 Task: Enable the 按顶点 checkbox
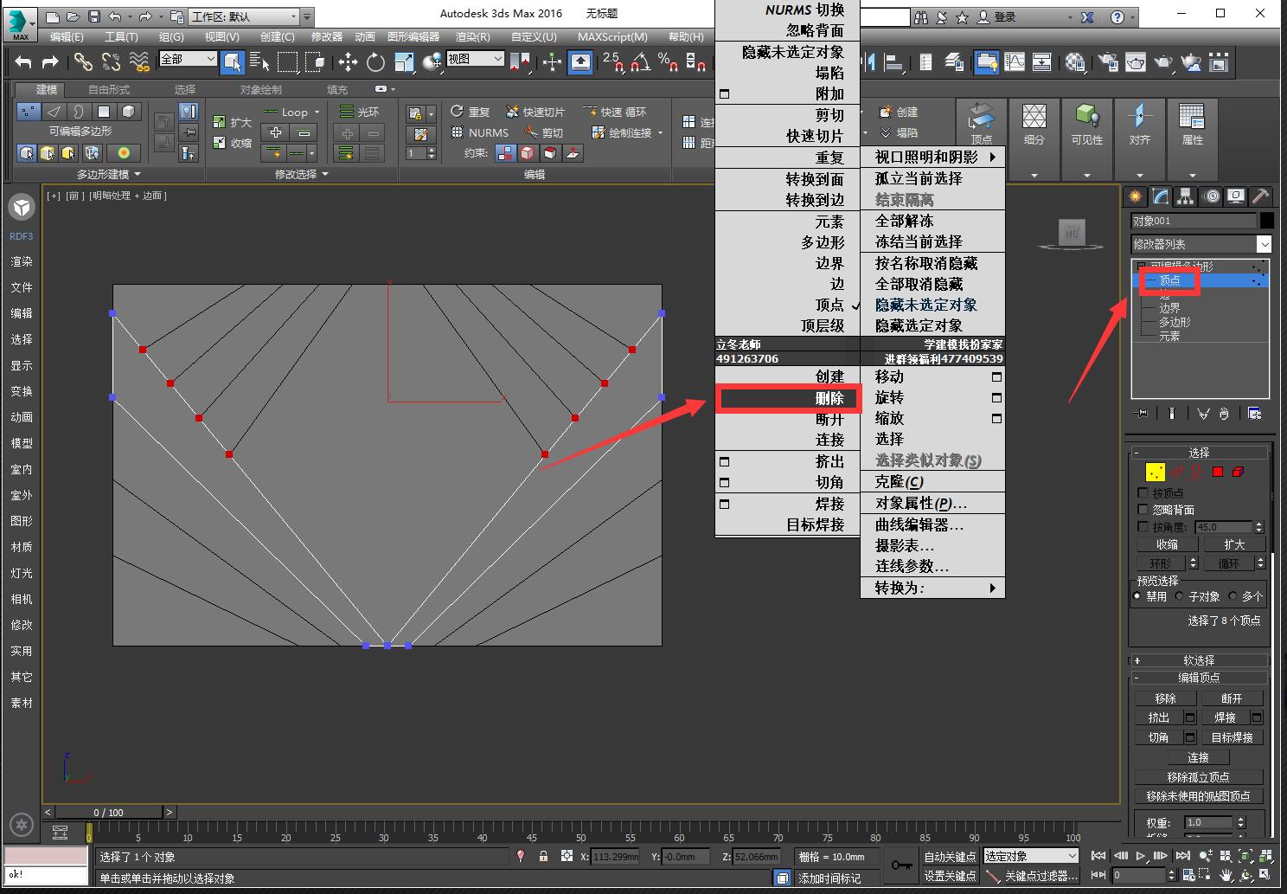point(1143,492)
